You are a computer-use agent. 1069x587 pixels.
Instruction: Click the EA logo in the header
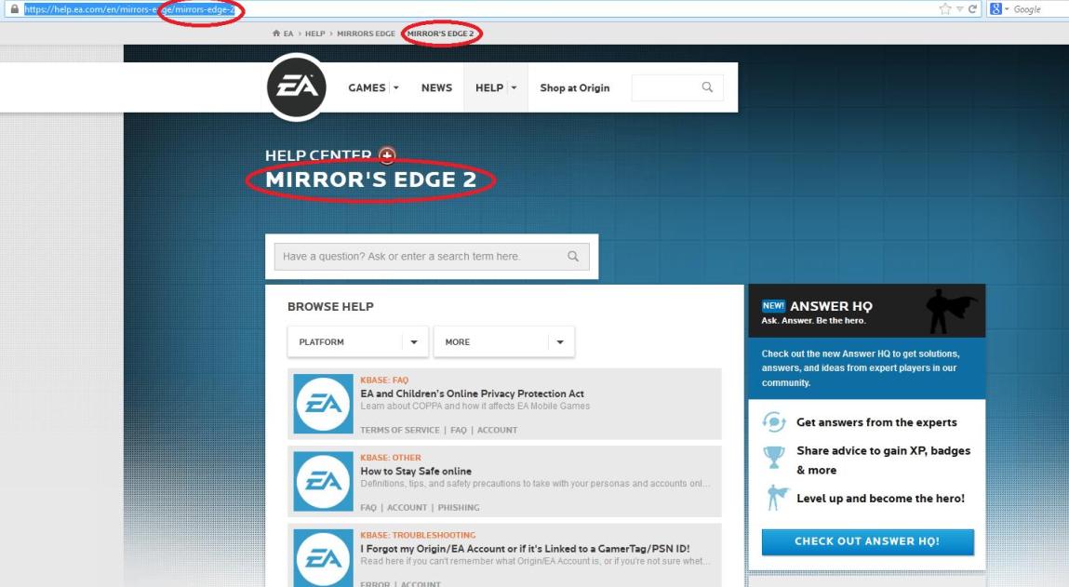(x=297, y=87)
